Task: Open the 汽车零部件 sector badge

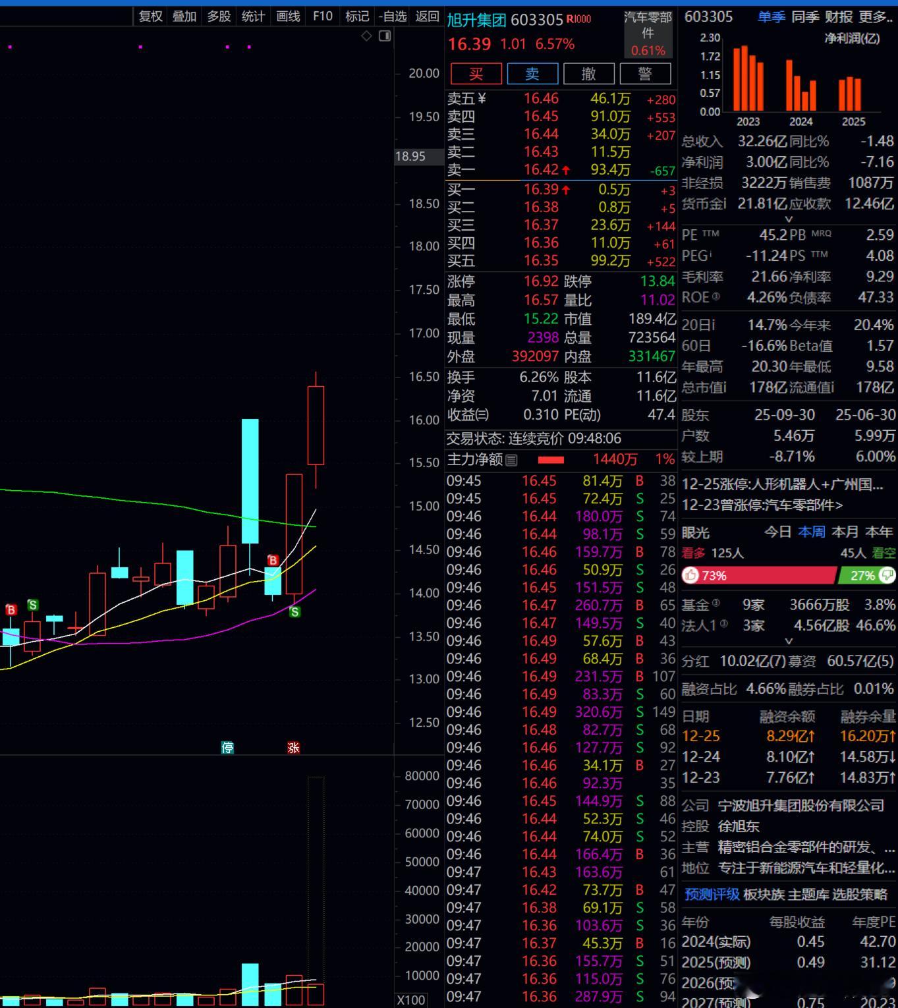Action: click(648, 34)
